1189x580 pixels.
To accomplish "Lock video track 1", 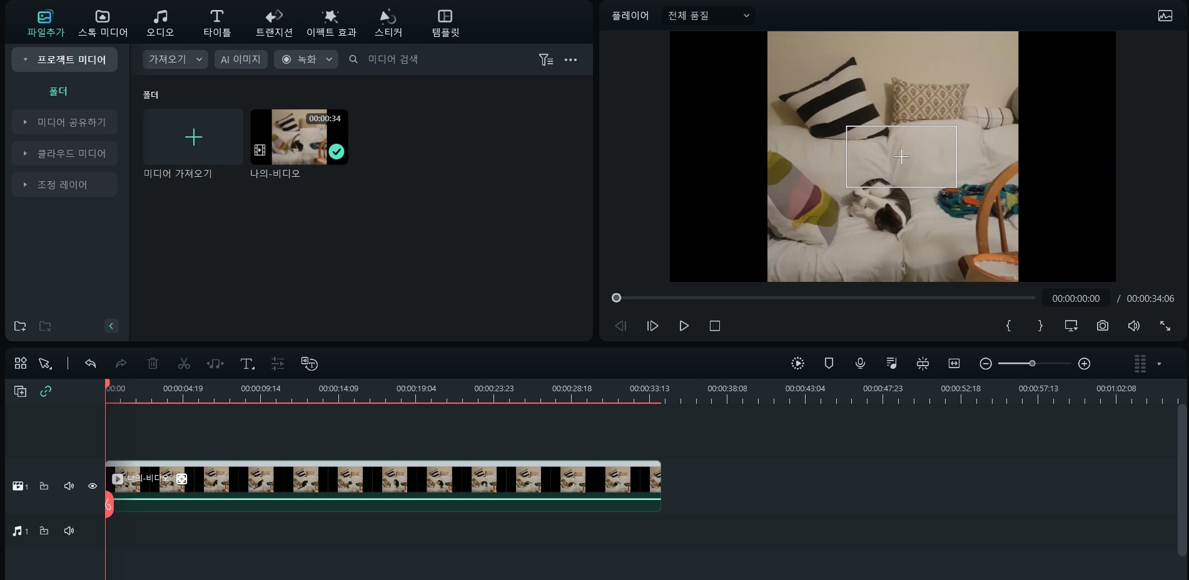I will [x=44, y=486].
